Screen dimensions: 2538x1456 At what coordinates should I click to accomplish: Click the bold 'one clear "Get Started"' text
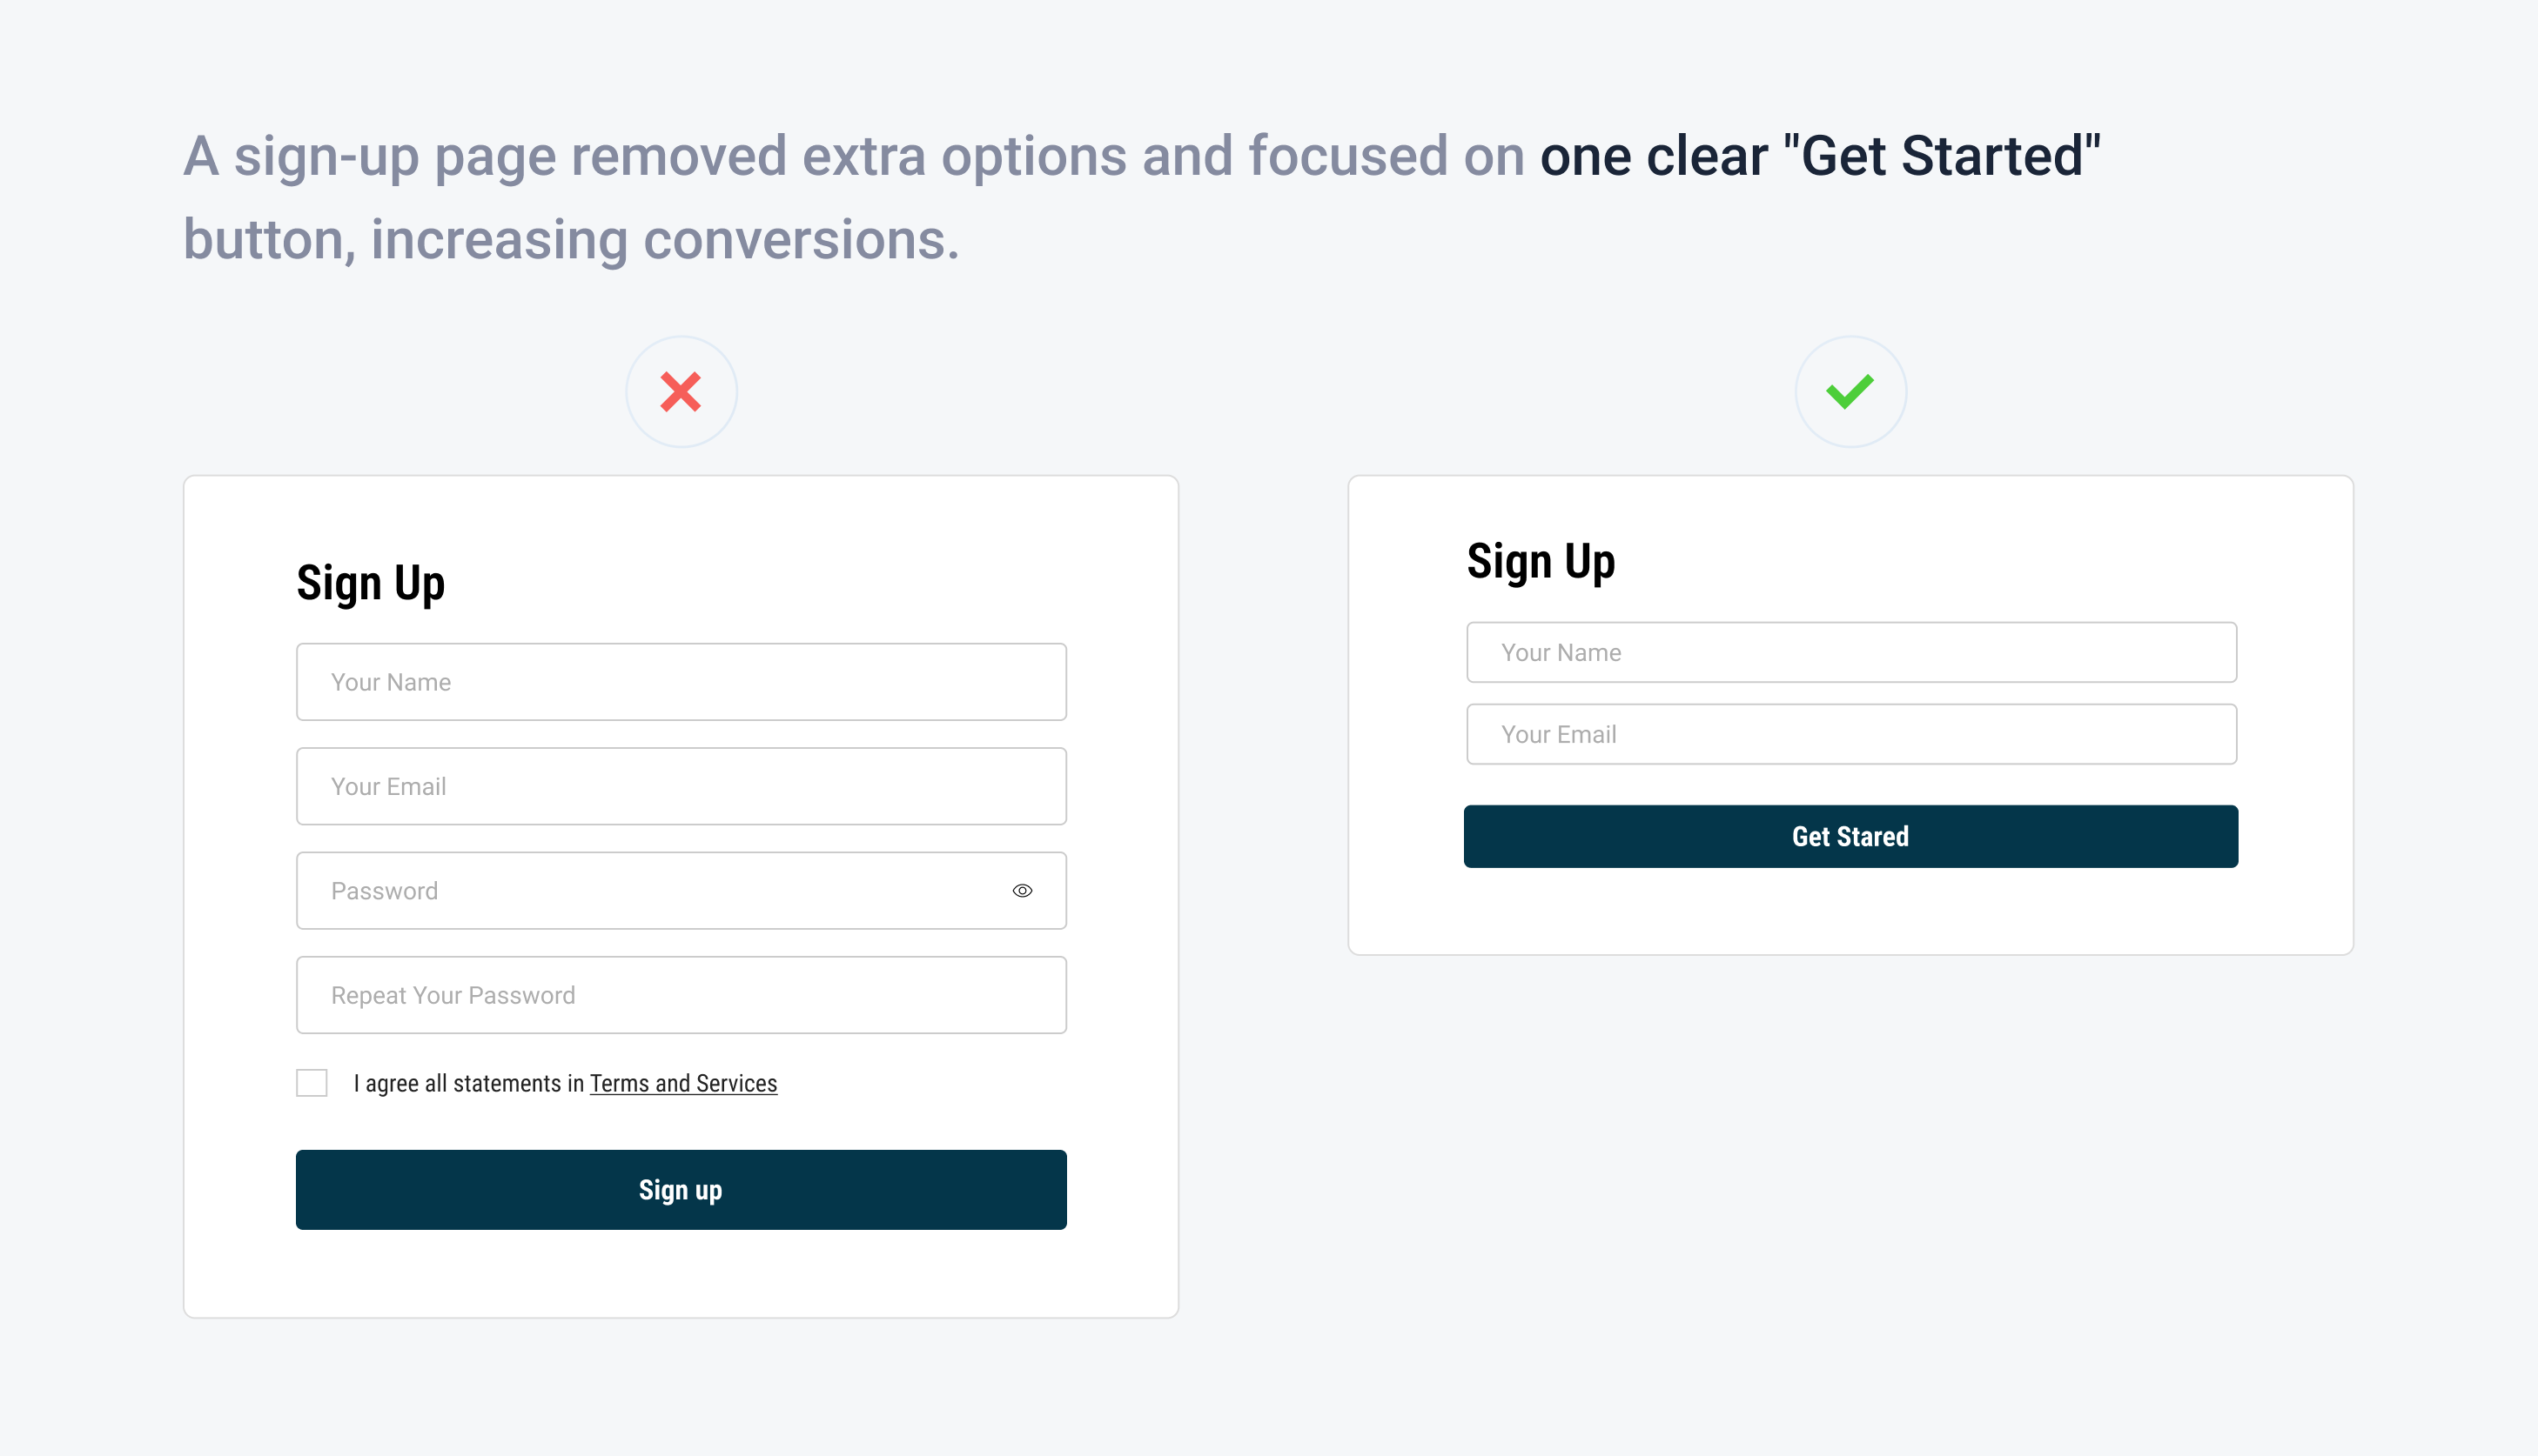1820,157
